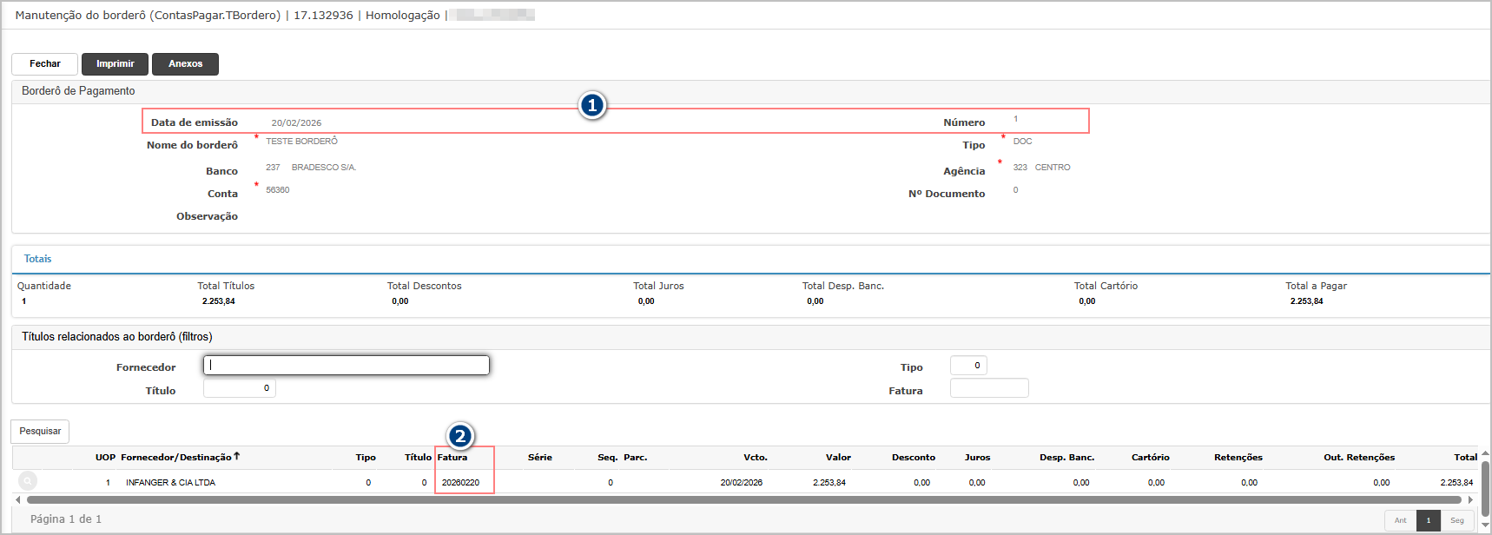Viewport: 1492px width, 535px height.
Task: Click the grid's horizontal scrollbar track
Action: tap(738, 500)
